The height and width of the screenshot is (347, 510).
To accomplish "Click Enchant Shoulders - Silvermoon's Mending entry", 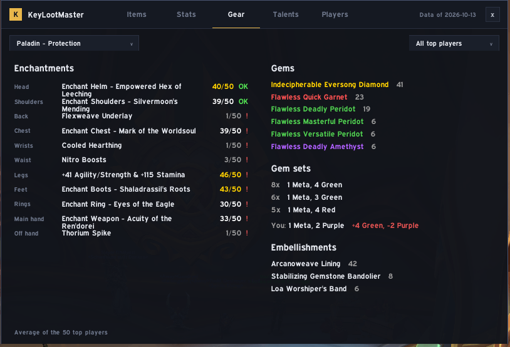I will [120, 105].
